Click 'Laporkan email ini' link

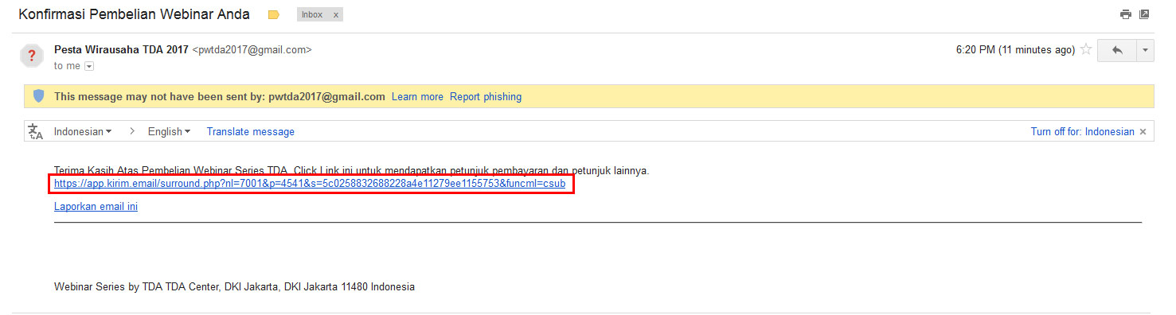pyautogui.click(x=96, y=206)
